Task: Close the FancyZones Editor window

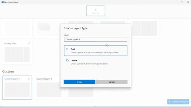Action: [x=188, y=2]
